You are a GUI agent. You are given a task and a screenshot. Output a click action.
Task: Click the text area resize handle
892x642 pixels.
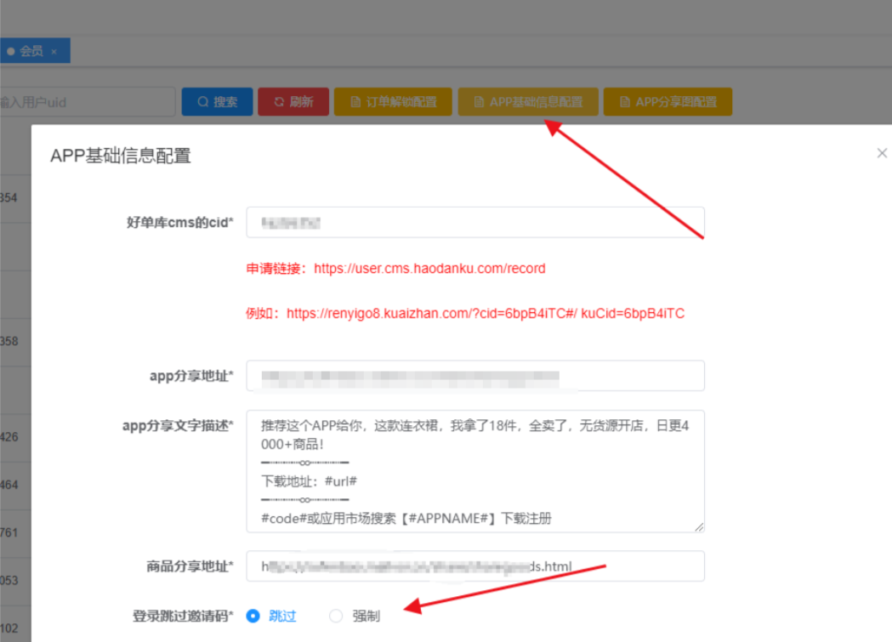pos(699,527)
